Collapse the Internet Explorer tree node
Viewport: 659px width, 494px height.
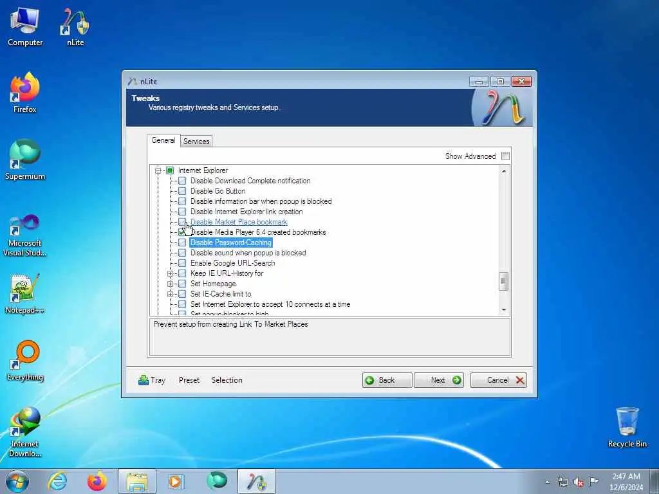point(158,170)
